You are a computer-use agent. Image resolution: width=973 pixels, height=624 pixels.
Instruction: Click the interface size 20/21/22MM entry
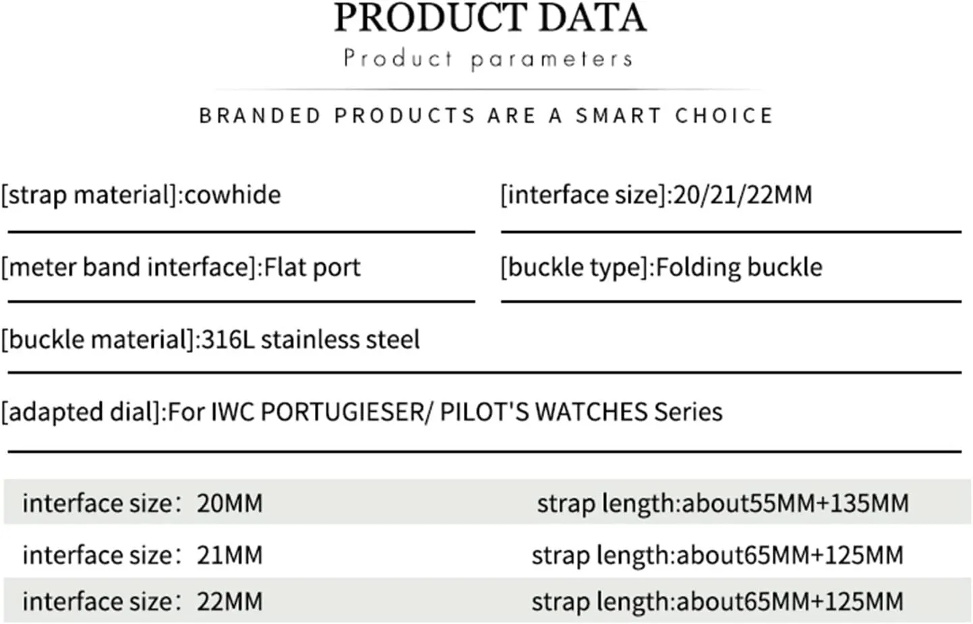pos(656,195)
